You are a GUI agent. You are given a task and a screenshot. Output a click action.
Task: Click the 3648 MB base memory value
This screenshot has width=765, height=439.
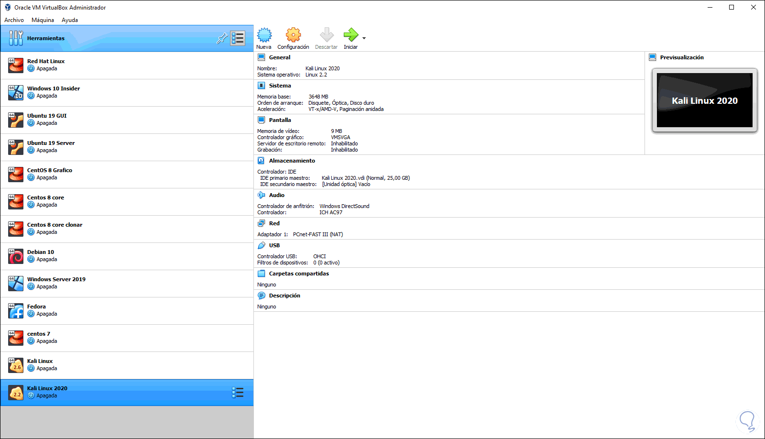318,97
